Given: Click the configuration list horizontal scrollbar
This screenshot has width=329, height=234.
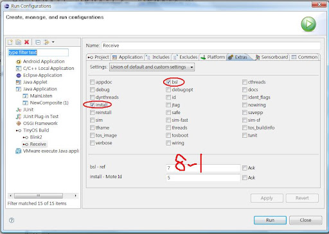Looking at the screenshot, I should point(39,196).
